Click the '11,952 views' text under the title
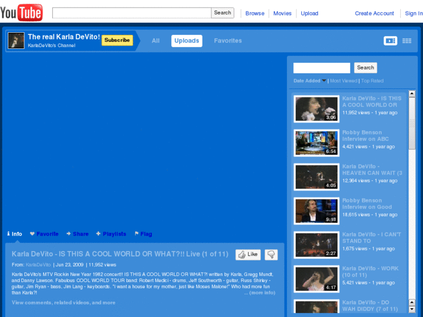The height and width of the screenshot is (317, 423). pyautogui.click(x=102, y=265)
